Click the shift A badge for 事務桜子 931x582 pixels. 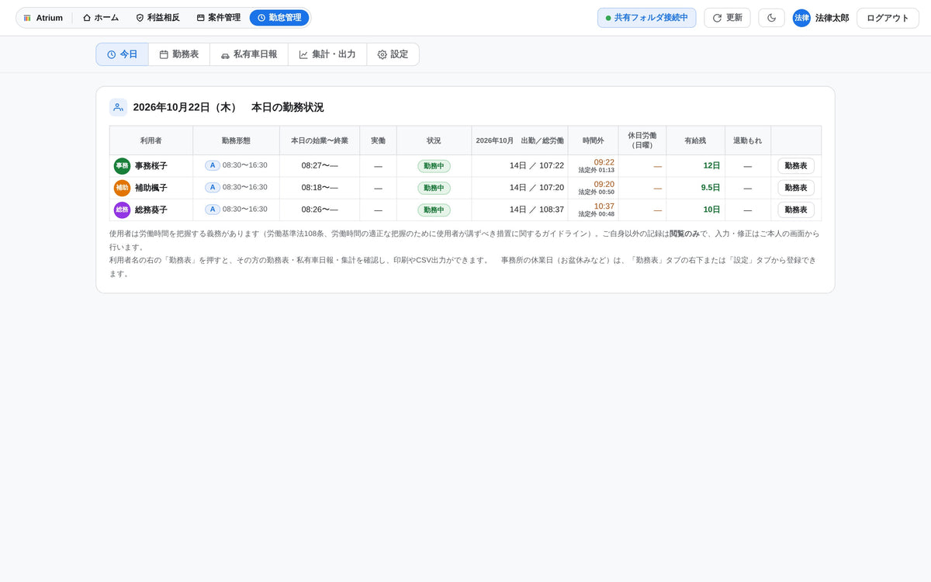coord(213,165)
